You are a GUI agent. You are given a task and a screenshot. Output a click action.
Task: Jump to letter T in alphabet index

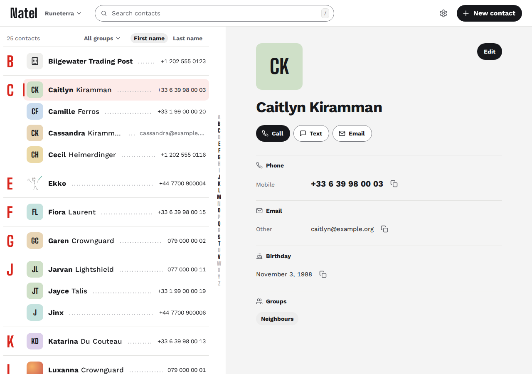tap(219, 244)
